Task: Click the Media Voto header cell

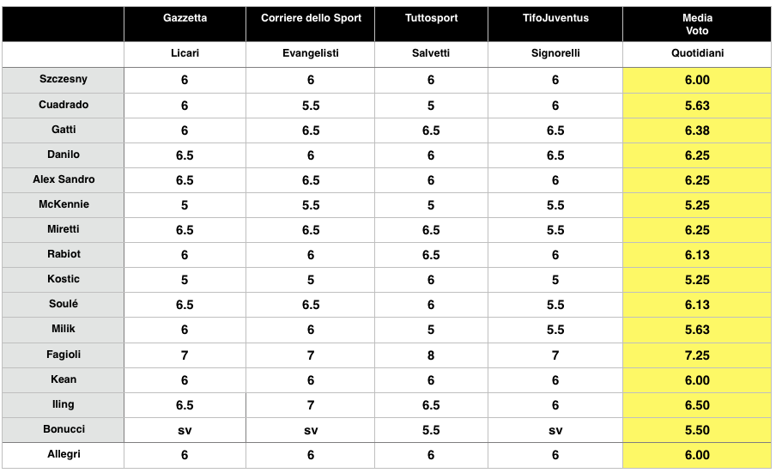Action: (697, 23)
